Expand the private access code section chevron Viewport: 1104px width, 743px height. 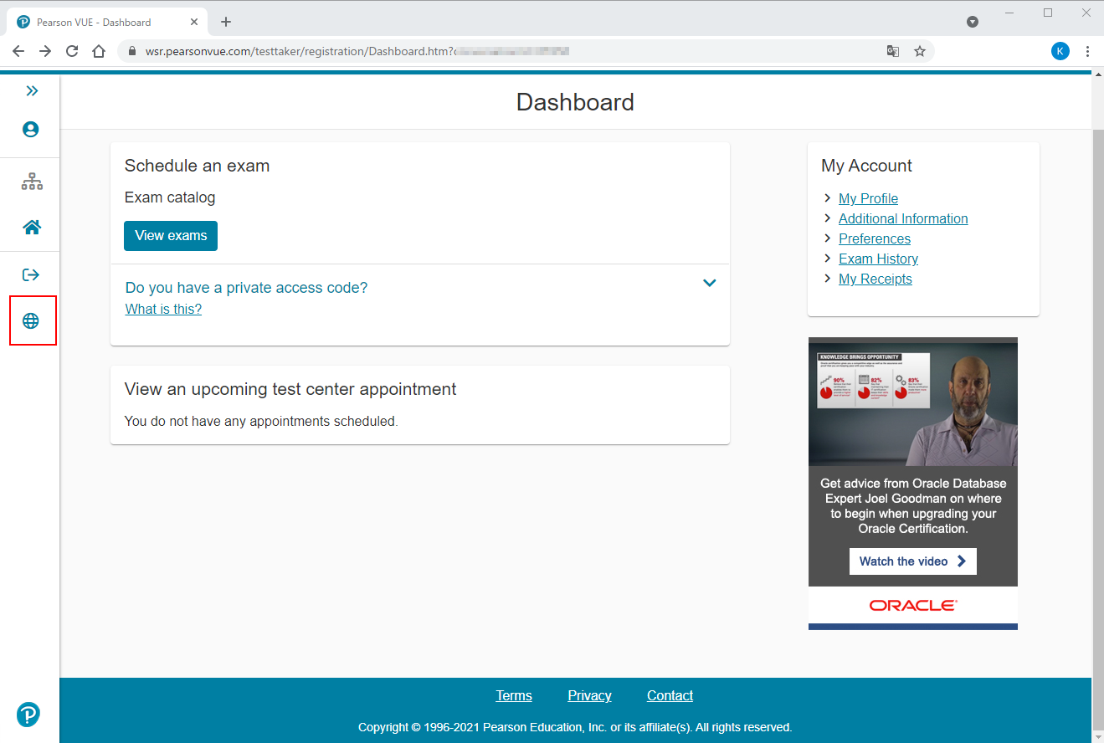coord(709,283)
